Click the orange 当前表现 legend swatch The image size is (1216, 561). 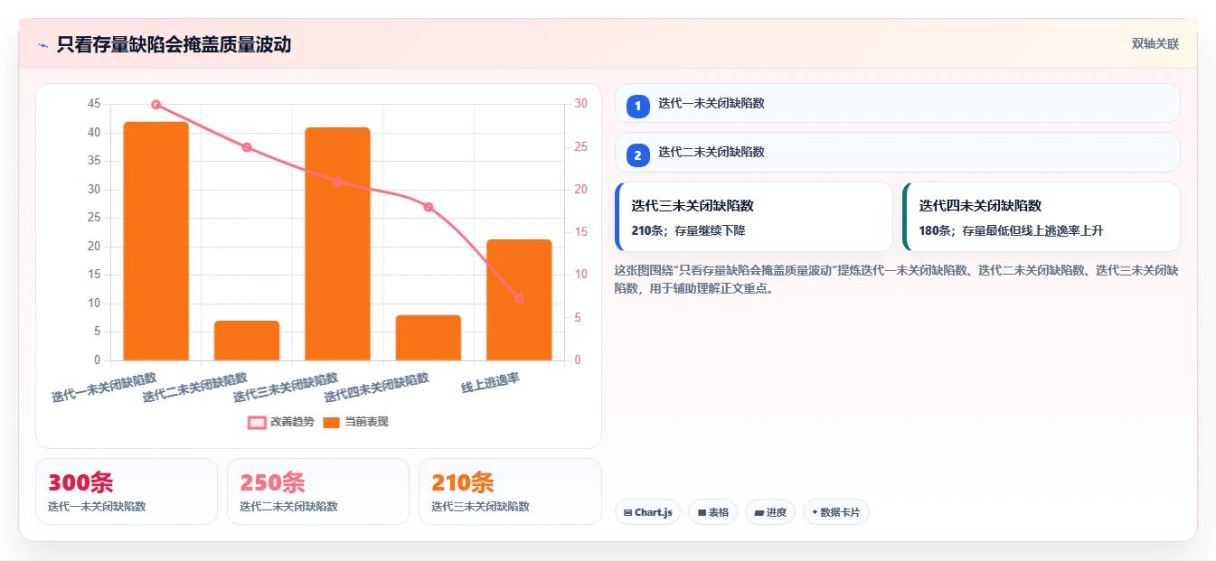click(x=331, y=423)
